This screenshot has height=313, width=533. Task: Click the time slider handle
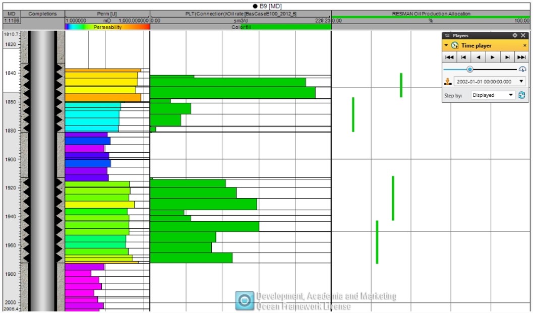tap(470, 69)
